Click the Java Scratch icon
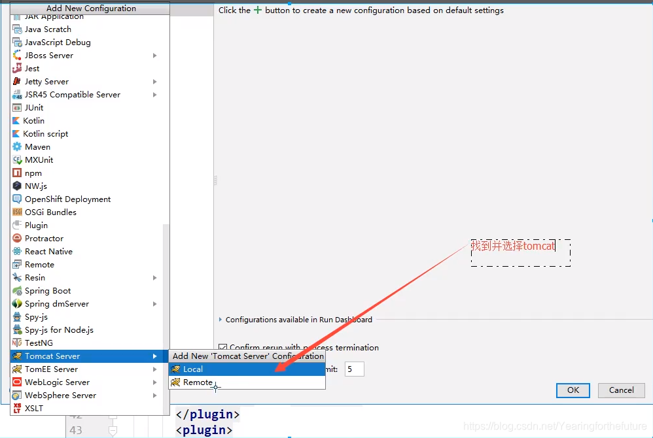Image resolution: width=653 pixels, height=438 pixels. tap(17, 29)
